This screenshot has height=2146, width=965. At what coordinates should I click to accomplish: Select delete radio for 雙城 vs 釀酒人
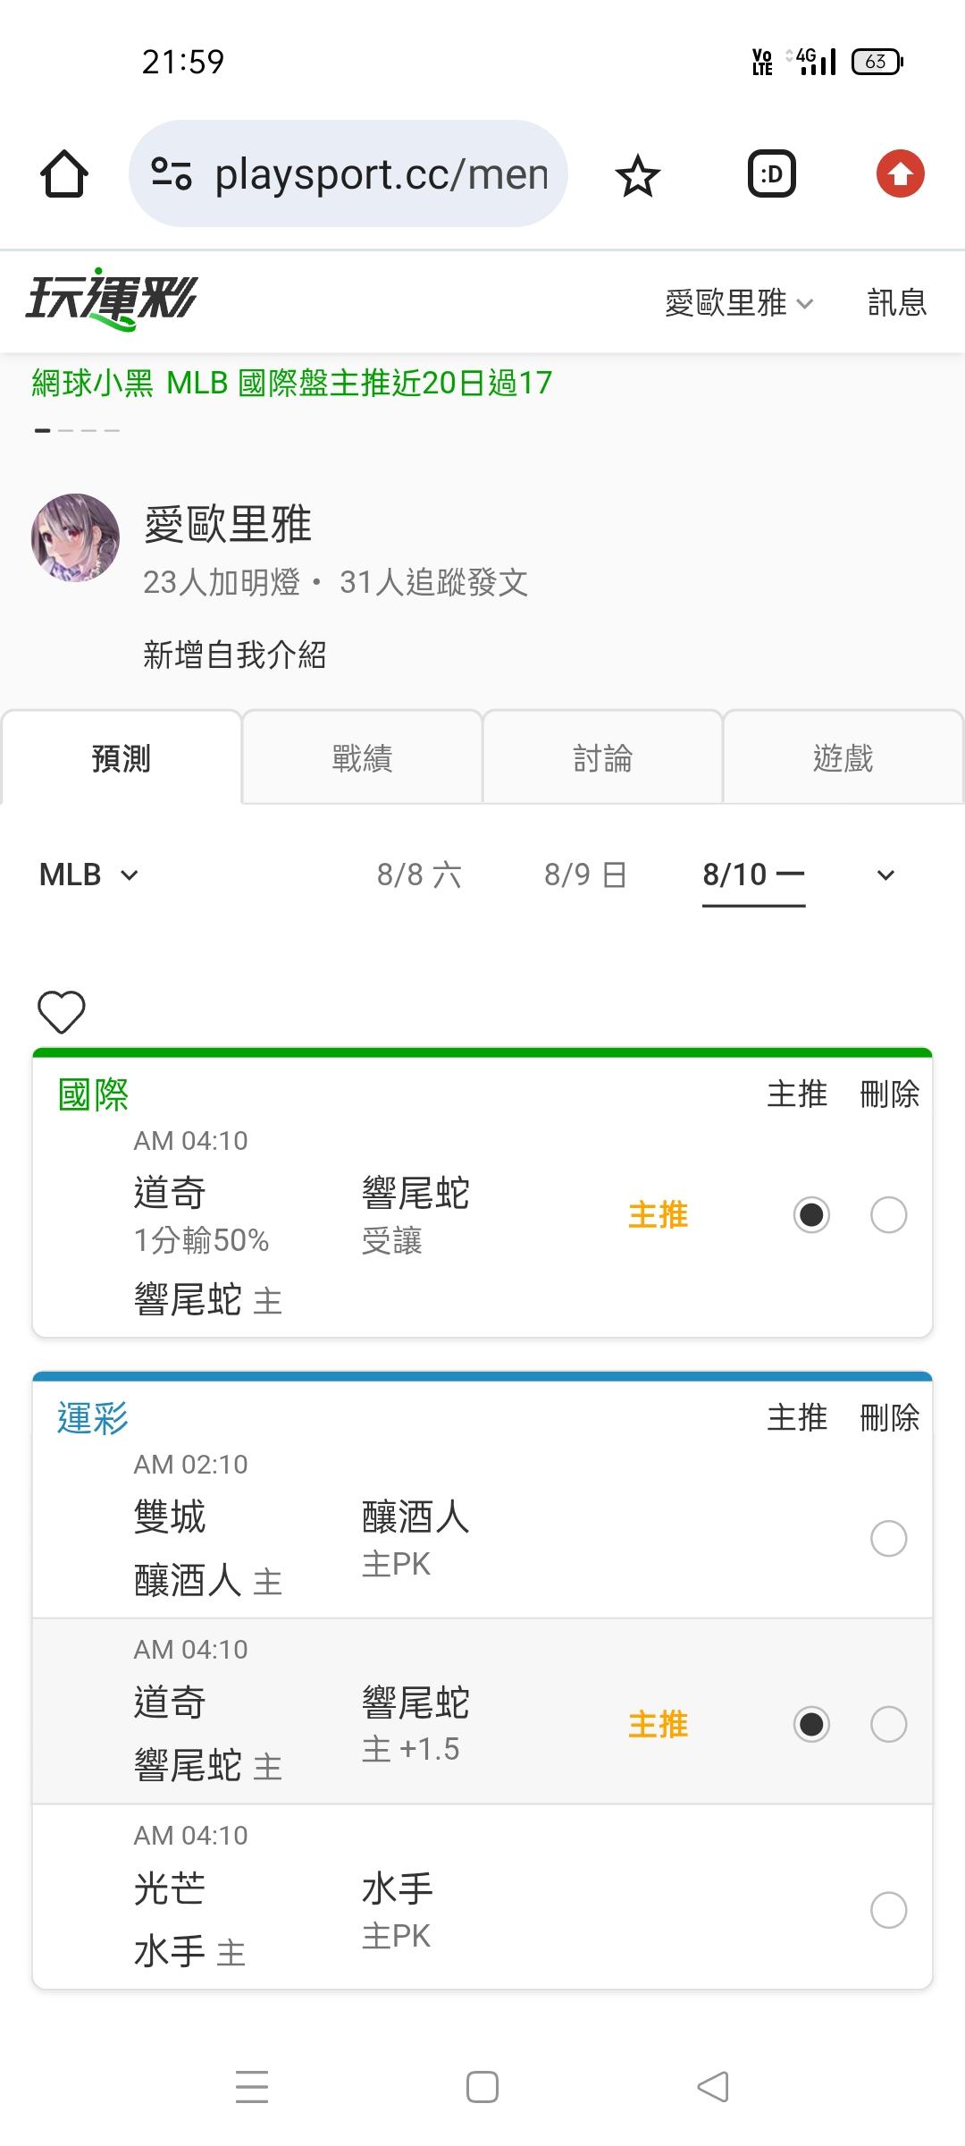coord(888,1538)
